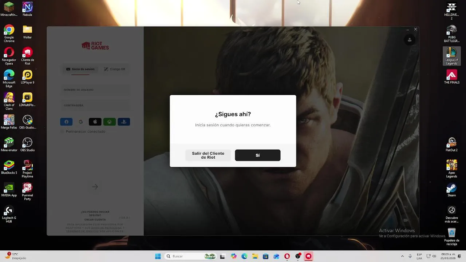The height and width of the screenshot is (262, 466).
Task: Select the Logitech G HUB desktop shortcut
Action: (9, 214)
